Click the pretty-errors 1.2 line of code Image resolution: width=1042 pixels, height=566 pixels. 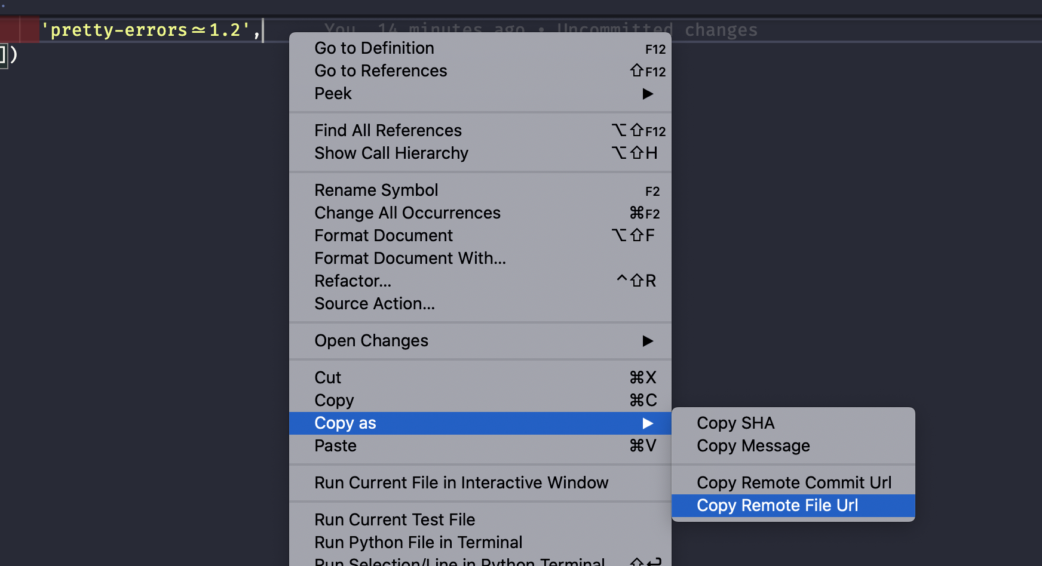click(149, 29)
